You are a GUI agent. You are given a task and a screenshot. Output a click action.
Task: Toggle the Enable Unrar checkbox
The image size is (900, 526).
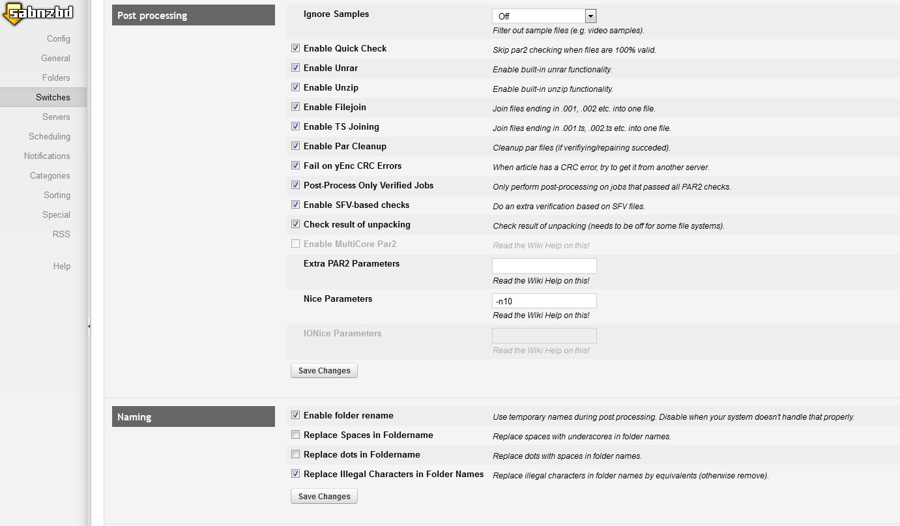[295, 68]
